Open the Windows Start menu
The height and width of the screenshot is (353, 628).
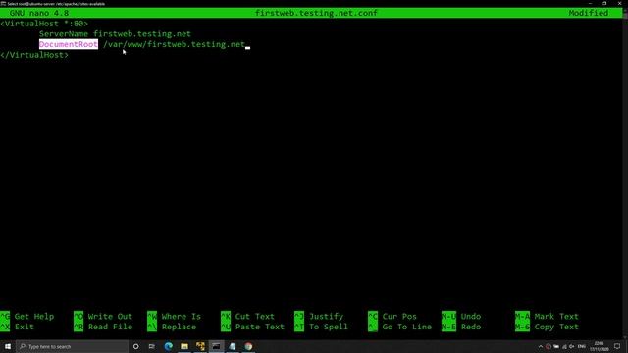click(8, 346)
